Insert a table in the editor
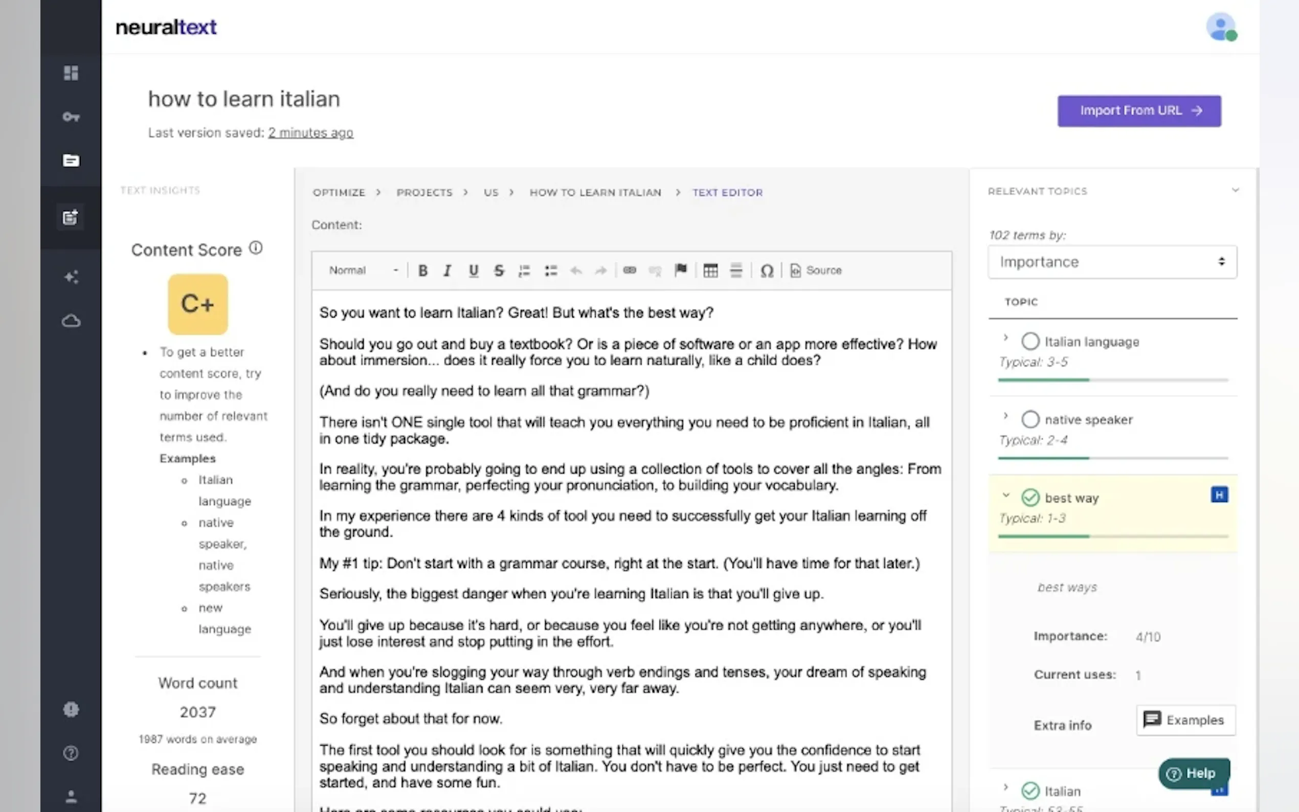1299x812 pixels. click(x=710, y=270)
